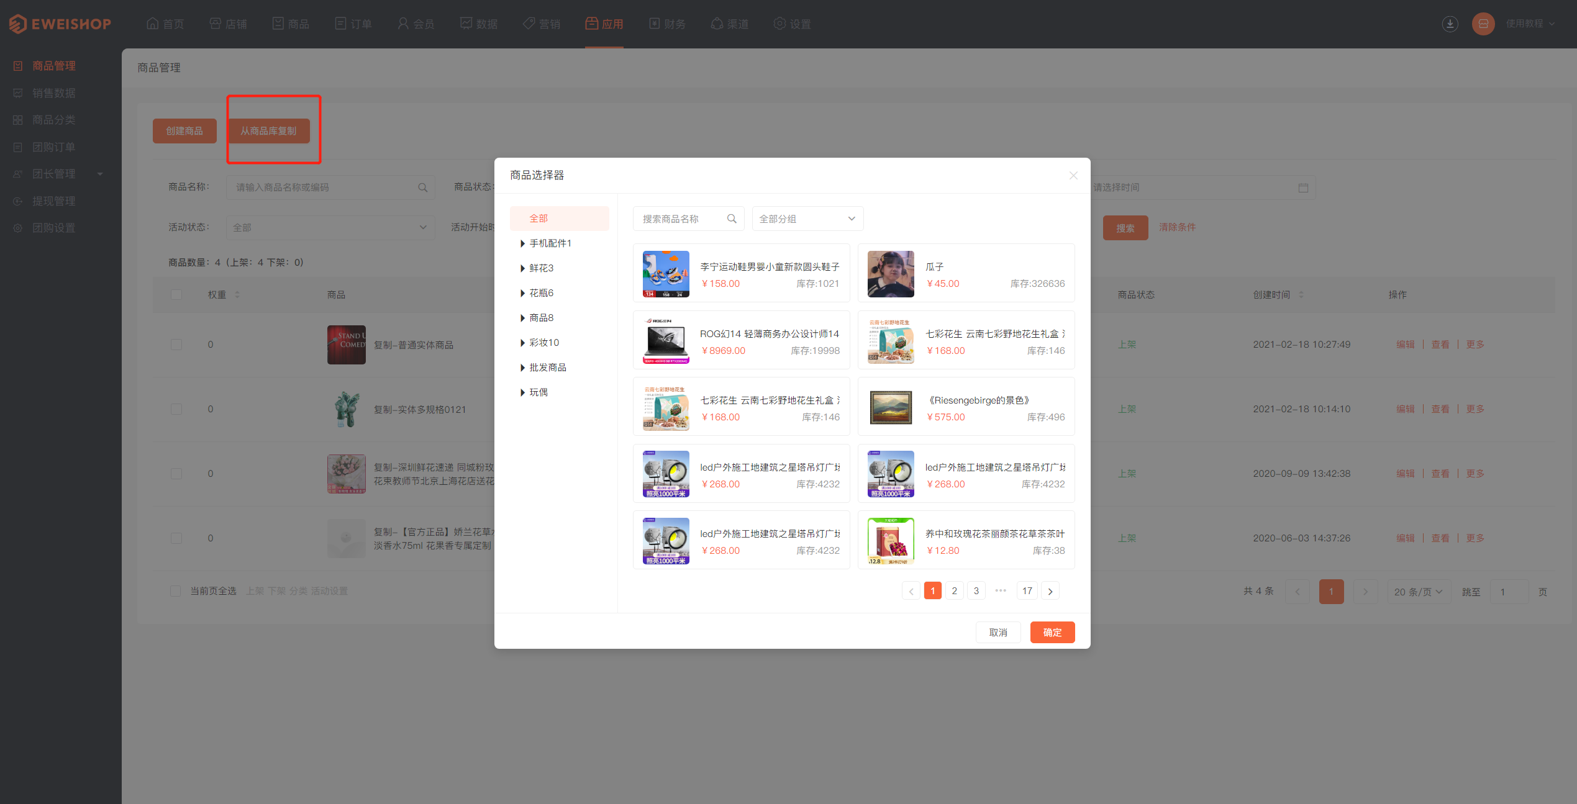Close the 商品选择器 dialog
Screen dimensions: 1577x804
pos(1073,176)
